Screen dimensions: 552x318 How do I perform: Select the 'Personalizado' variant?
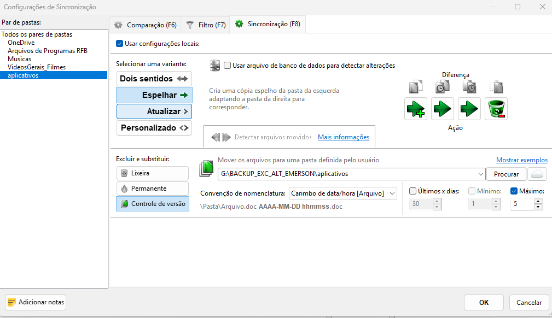pyautogui.click(x=154, y=128)
